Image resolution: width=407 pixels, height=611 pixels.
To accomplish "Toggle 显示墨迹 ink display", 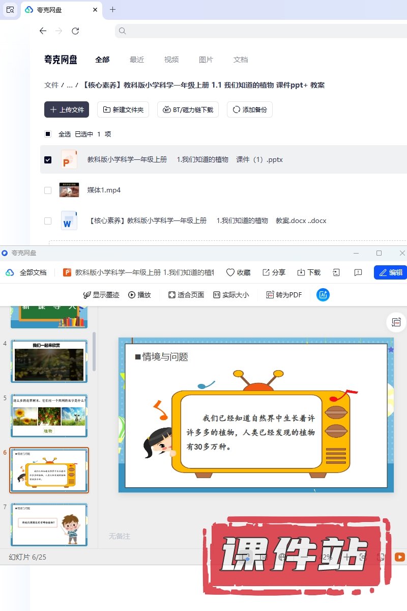I will (101, 295).
